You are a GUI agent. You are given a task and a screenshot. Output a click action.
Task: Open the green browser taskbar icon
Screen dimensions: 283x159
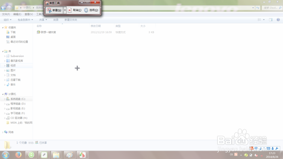click(x=31, y=155)
